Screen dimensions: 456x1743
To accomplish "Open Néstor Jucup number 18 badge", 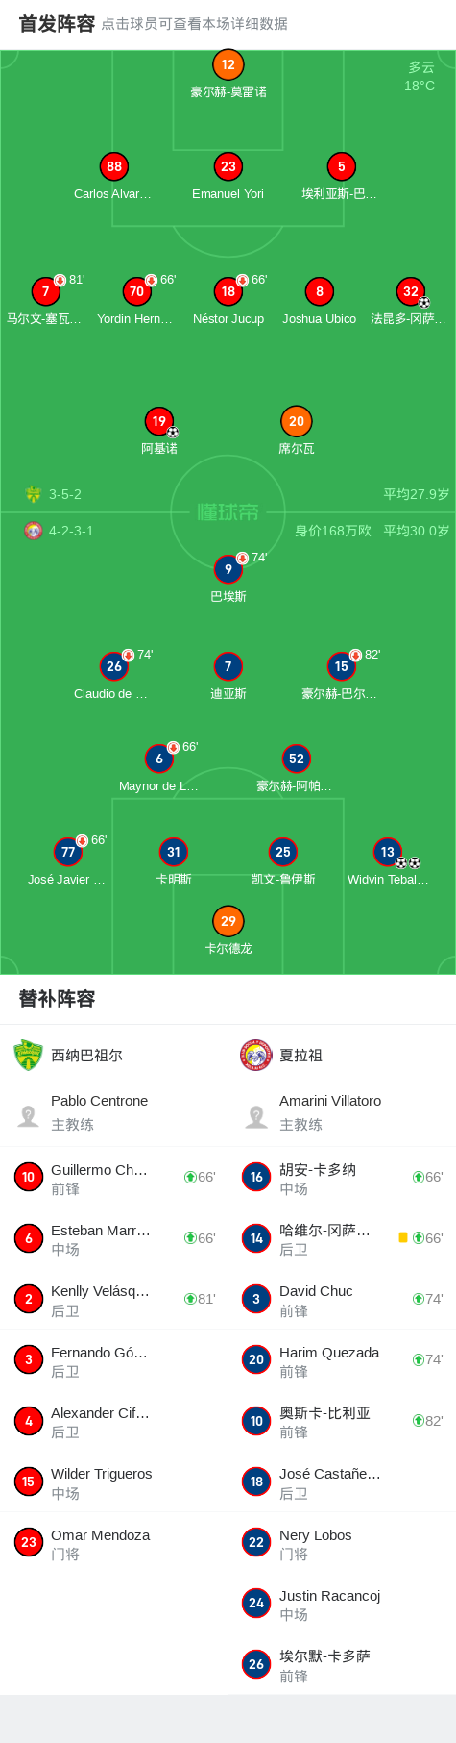I will 228,291.
